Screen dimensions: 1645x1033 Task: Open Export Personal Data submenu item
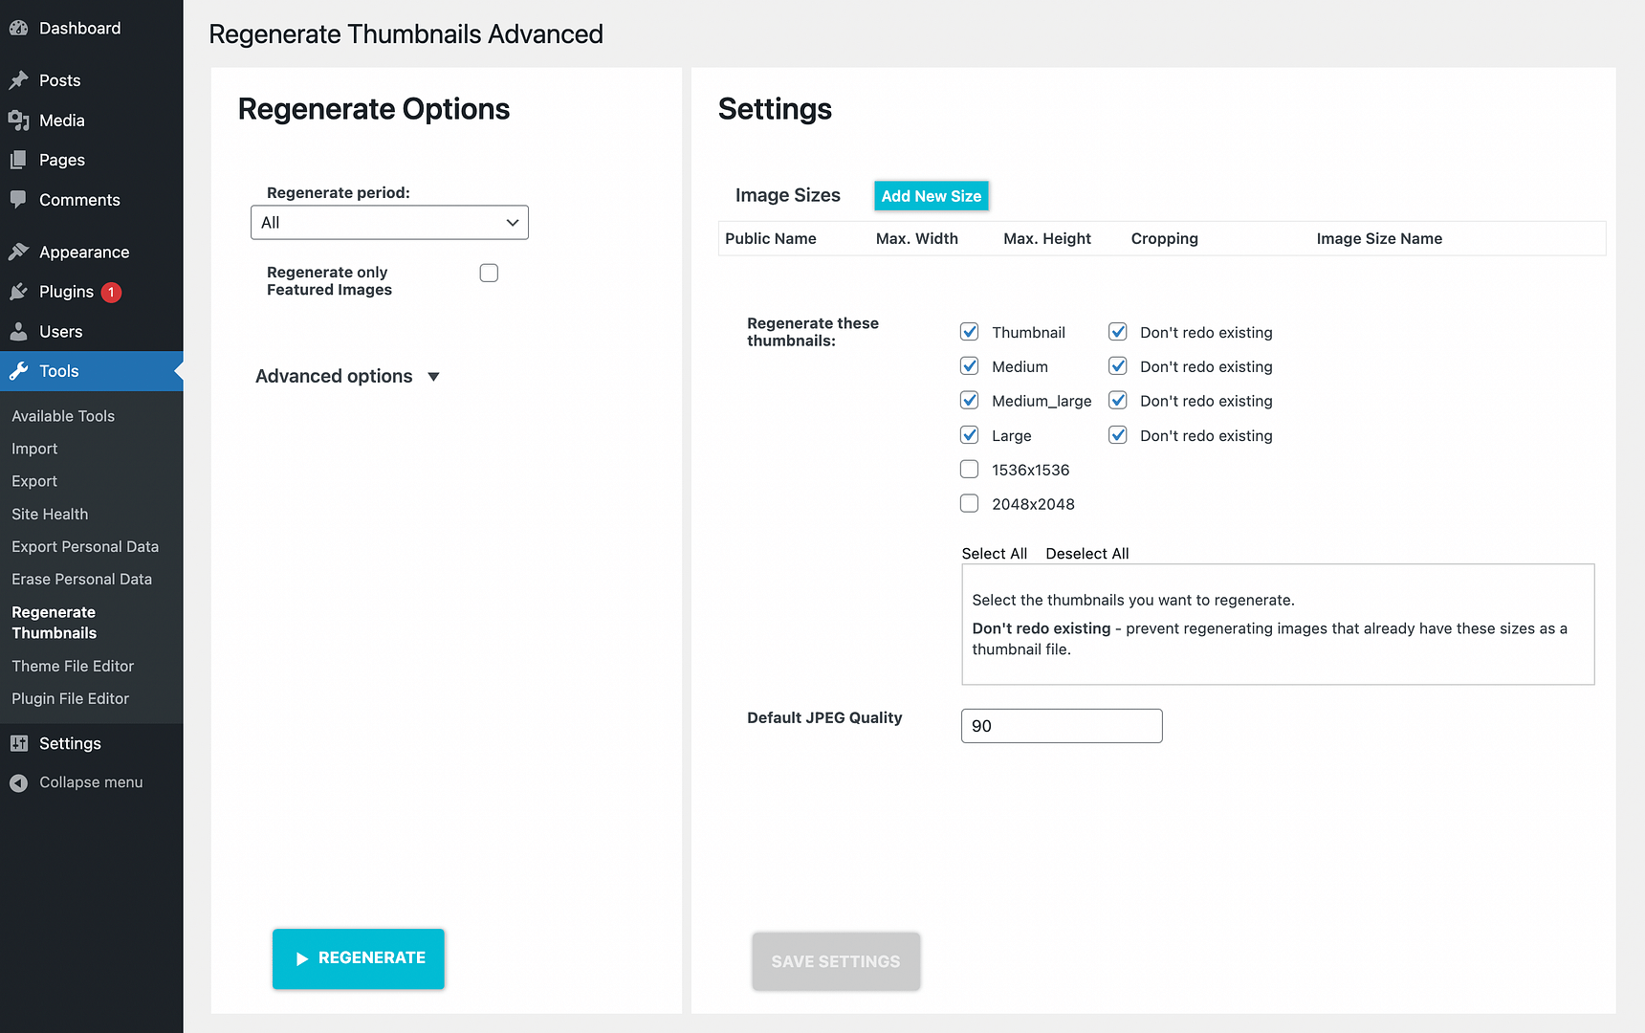(85, 546)
